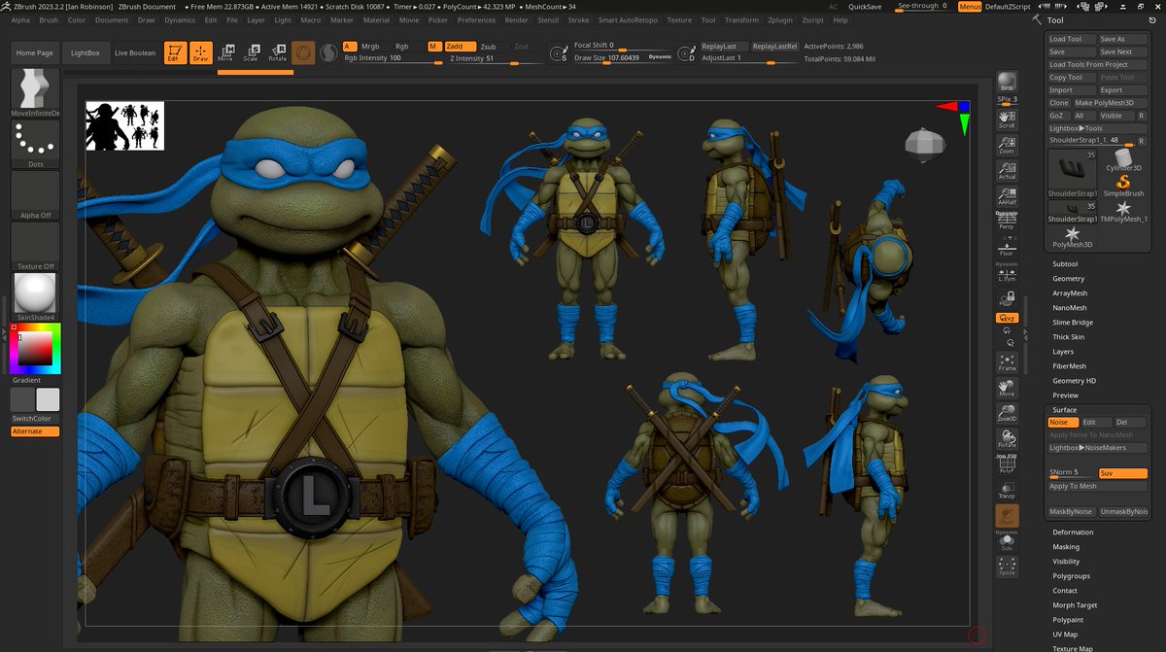Click the silhouette reference thumbnail
The width and height of the screenshot is (1166, 652).
pyautogui.click(x=124, y=126)
